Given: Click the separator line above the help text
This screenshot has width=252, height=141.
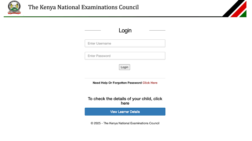Looking at the screenshot, I should click(125, 78).
